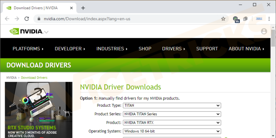
Task: Click the 'Option 1:' text
Action: coord(89,98)
